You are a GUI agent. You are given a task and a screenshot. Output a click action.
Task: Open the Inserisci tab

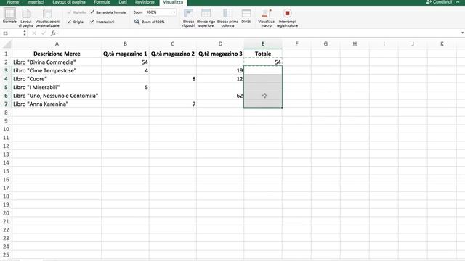(36, 2)
